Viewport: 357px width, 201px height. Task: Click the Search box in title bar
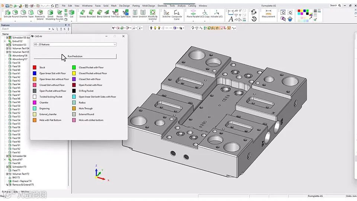point(335,6)
